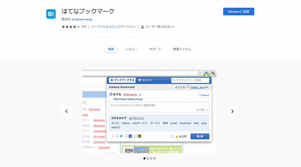
Task: Go to the 関連アイテム tab
Action: coord(182,49)
